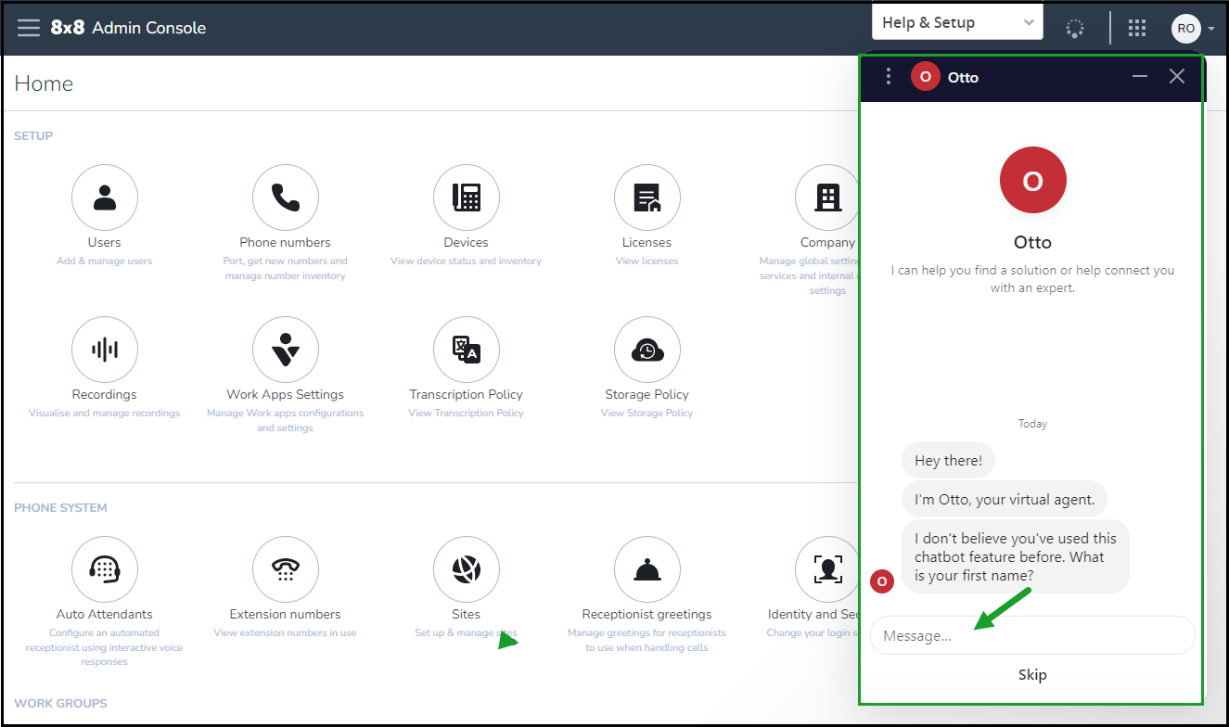Open the Recordings label link
Screen dimensions: 1229x727
tap(105, 394)
